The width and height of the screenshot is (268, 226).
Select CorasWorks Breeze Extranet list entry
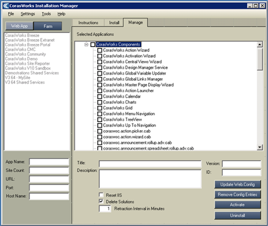click(30, 40)
